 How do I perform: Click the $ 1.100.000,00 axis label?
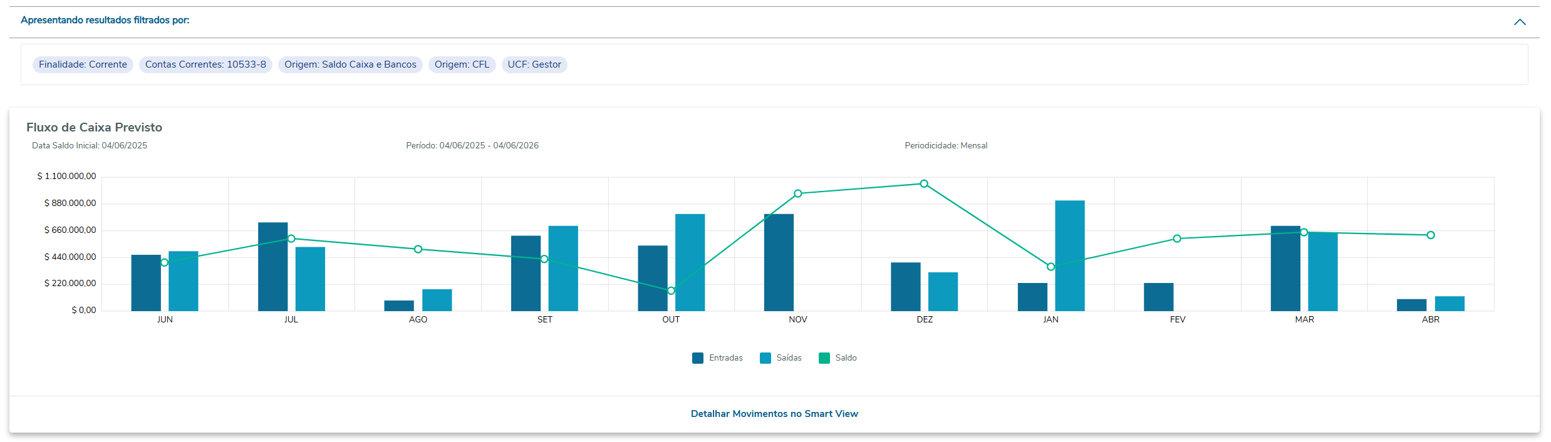[67, 177]
